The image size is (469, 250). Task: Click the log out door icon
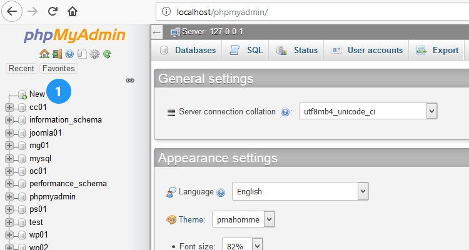[x=57, y=54]
